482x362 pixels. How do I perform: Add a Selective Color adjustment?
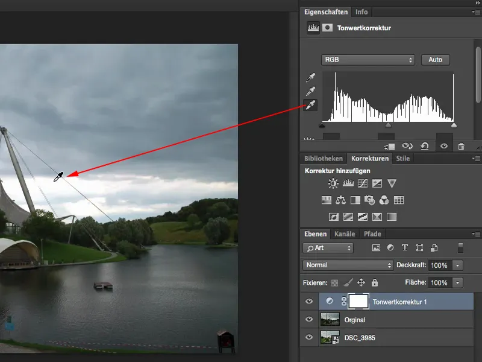pos(377,217)
